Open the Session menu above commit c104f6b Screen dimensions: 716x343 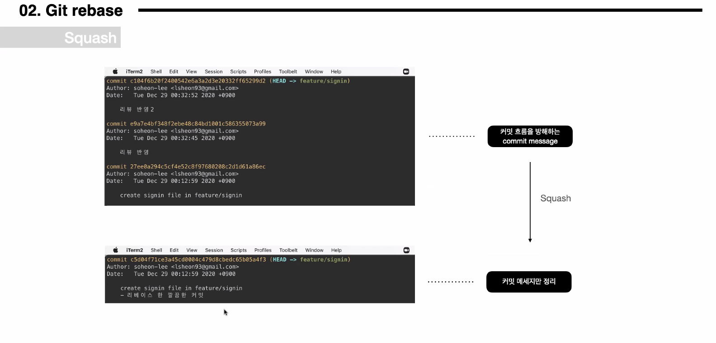(214, 71)
